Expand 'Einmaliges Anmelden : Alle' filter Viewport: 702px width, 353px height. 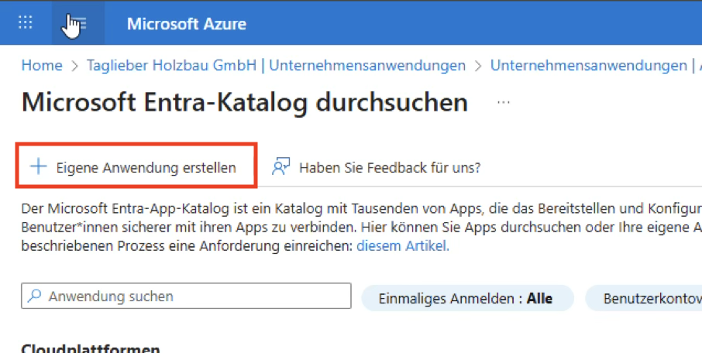pyautogui.click(x=467, y=298)
